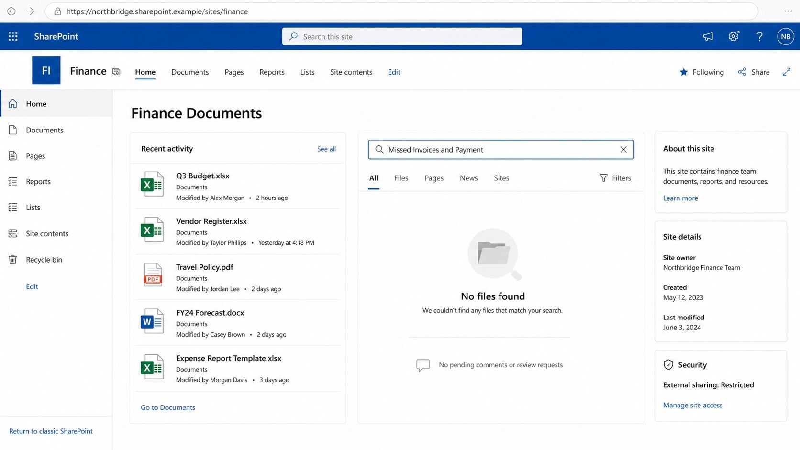Image resolution: width=800 pixels, height=450 pixels.
Task: Click the Q3 Budget Excel file icon
Action: tap(152, 184)
